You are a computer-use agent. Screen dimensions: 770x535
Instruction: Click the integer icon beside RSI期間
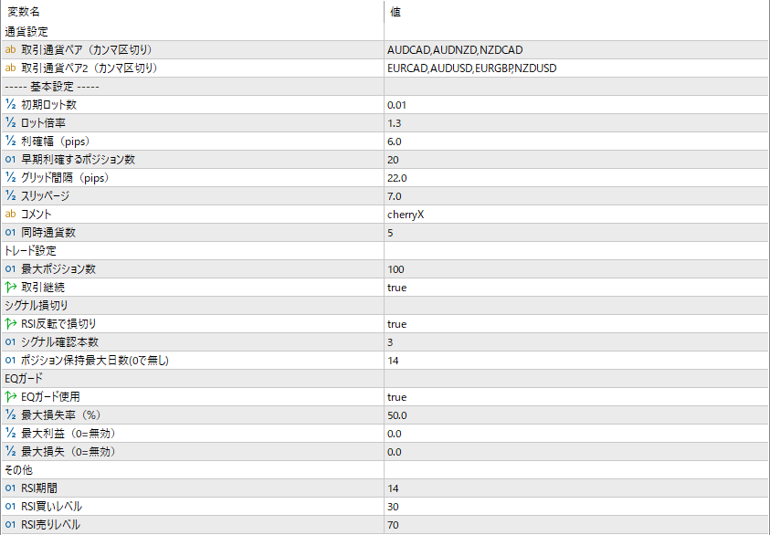(11, 488)
